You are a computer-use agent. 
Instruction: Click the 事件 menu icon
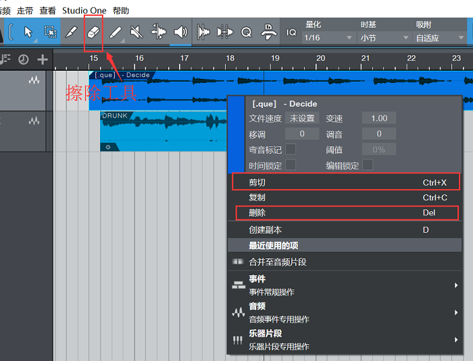click(x=239, y=285)
